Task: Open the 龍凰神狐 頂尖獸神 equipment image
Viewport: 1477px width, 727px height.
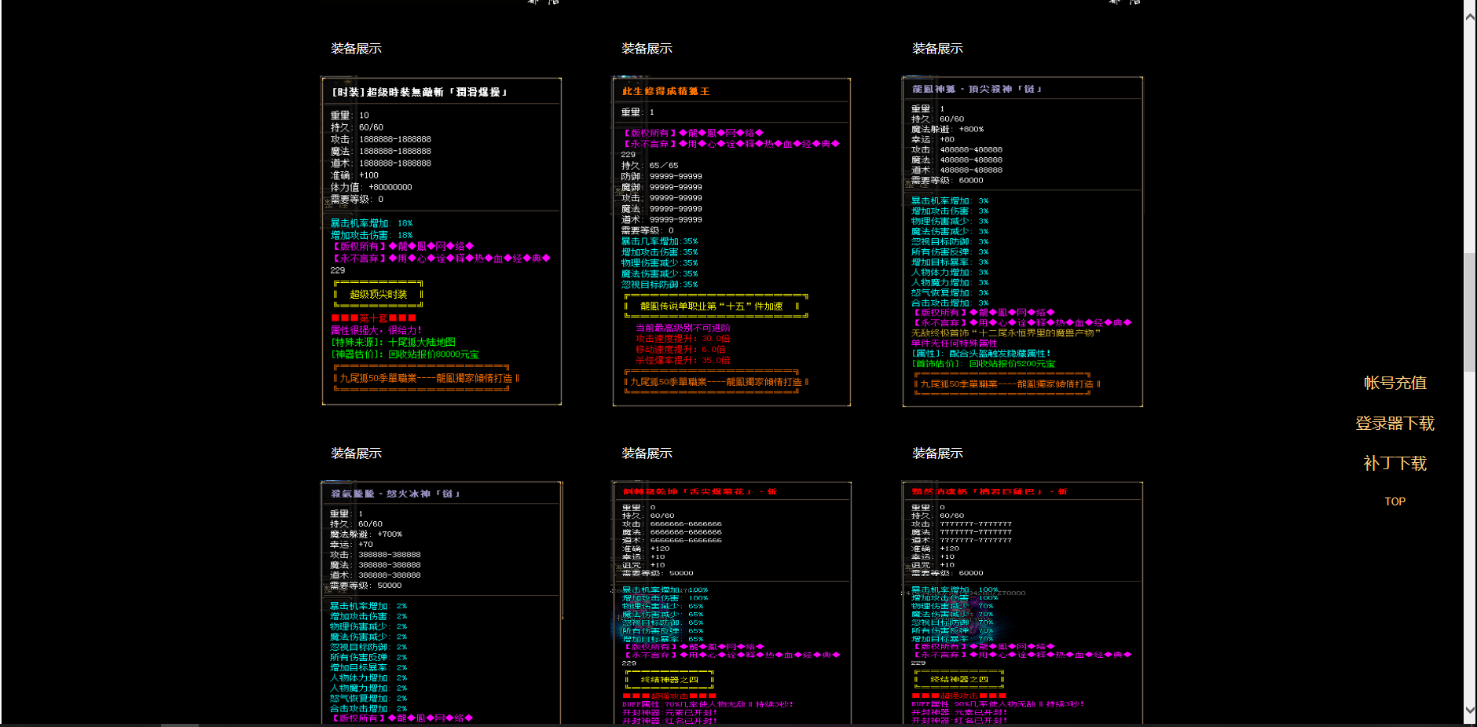Action: [x=1022, y=241]
